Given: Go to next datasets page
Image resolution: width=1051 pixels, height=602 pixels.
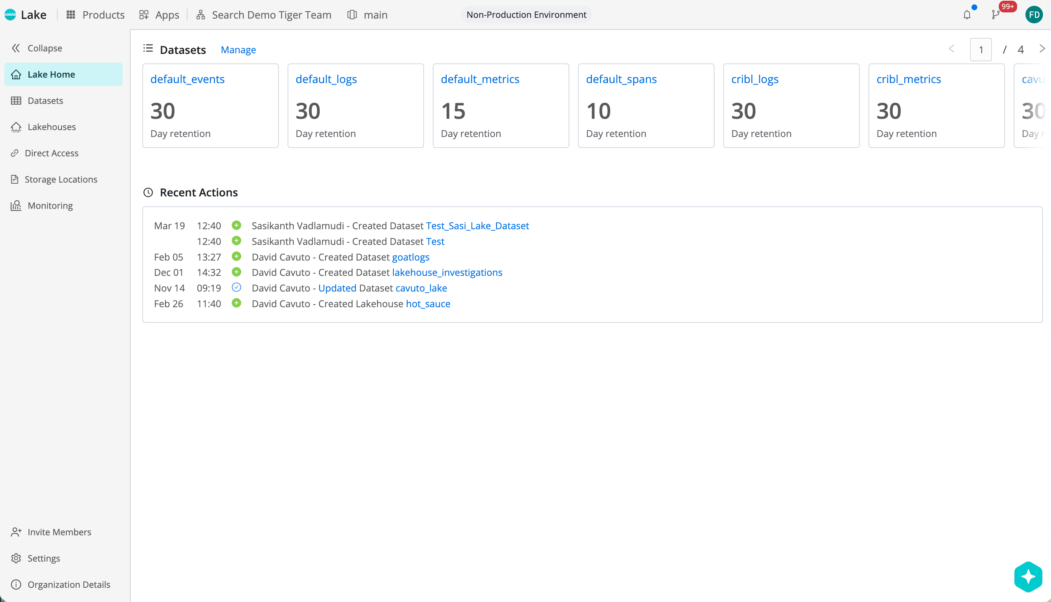Looking at the screenshot, I should coord(1042,49).
